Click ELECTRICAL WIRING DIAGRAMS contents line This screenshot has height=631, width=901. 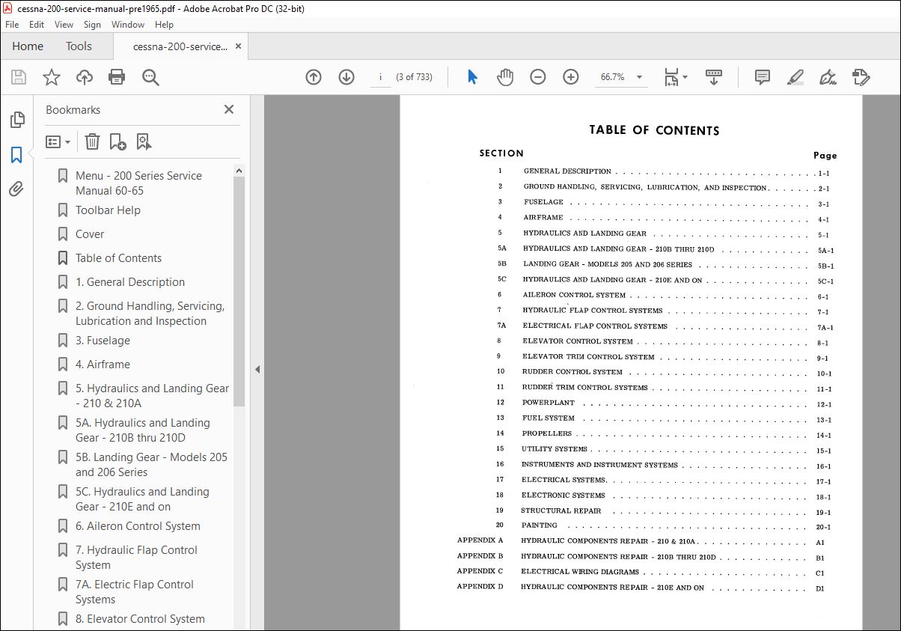click(580, 572)
